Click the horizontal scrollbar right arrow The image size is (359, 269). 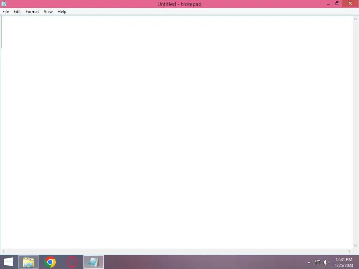(x=350, y=251)
